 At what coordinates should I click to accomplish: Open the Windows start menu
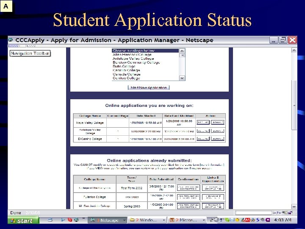pyautogui.click(x=23, y=221)
